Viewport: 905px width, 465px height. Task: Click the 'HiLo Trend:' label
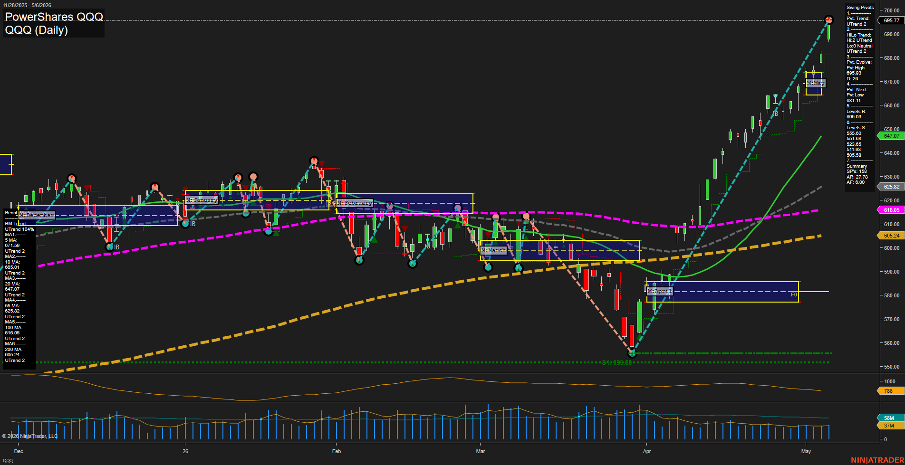[x=859, y=35]
